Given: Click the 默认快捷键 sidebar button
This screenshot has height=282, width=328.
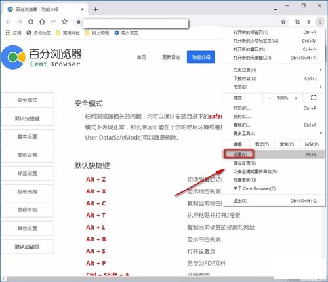Looking at the screenshot, I should point(28,119).
